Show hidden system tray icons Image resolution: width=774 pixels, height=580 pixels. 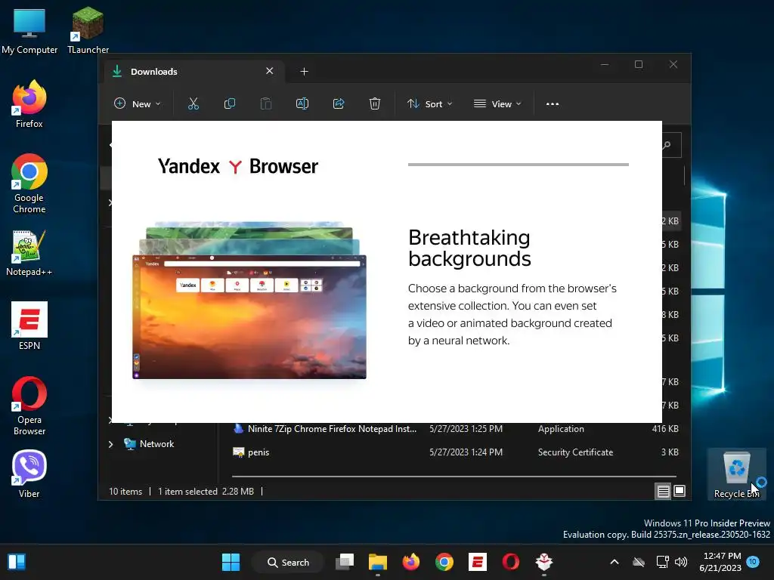pos(615,562)
